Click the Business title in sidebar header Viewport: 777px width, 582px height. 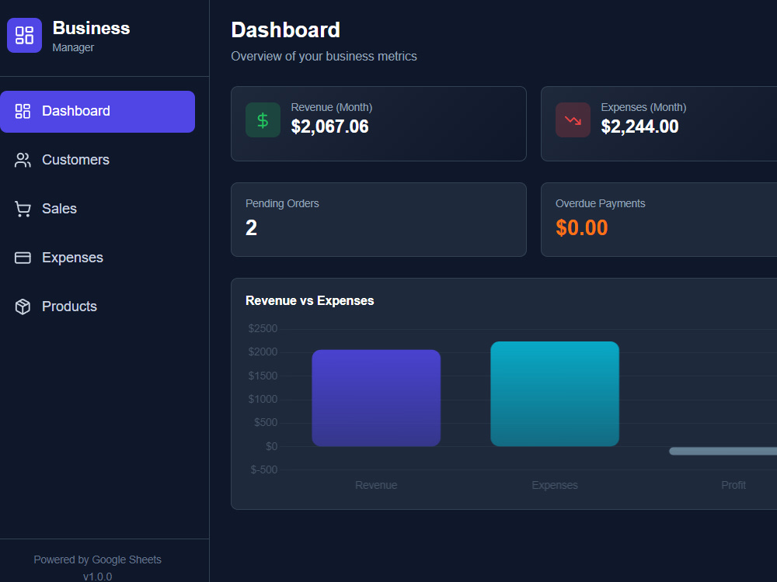pos(91,28)
